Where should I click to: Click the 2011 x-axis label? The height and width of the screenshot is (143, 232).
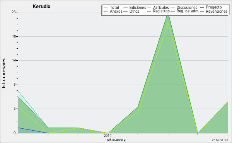(x=108, y=135)
